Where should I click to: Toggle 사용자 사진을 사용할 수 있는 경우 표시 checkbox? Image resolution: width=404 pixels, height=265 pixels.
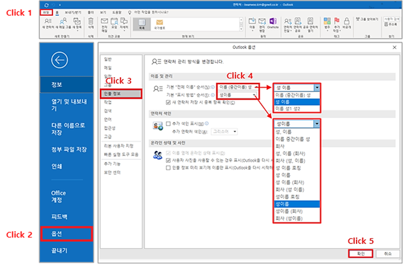168,161
